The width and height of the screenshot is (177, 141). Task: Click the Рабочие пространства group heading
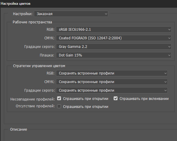(32, 22)
